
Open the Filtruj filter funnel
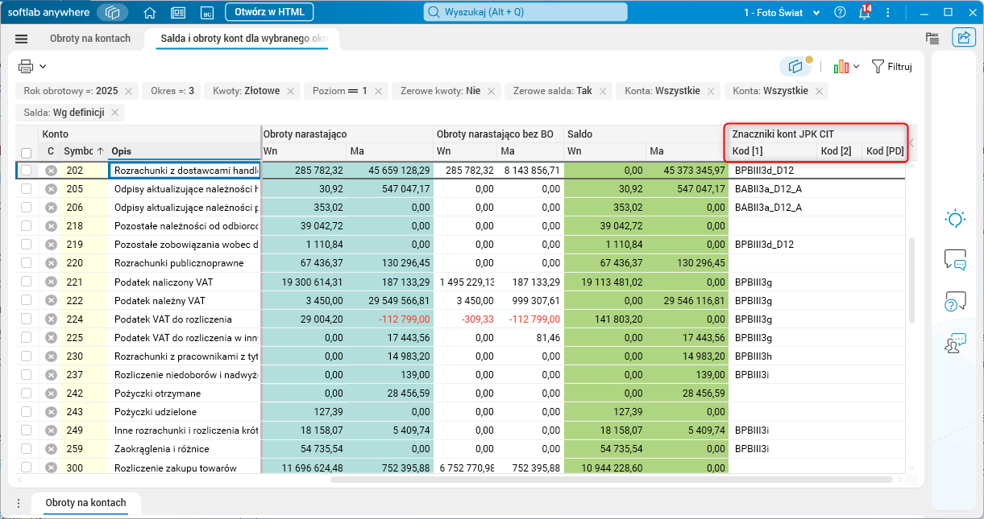[x=891, y=67]
